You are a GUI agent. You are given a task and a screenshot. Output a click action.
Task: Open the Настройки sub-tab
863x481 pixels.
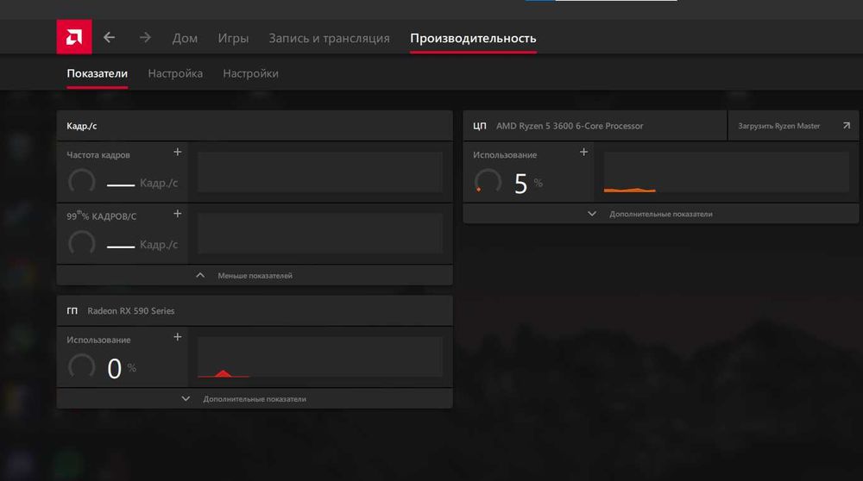(250, 73)
